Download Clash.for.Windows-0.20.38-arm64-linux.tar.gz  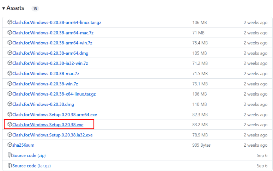[57, 23]
